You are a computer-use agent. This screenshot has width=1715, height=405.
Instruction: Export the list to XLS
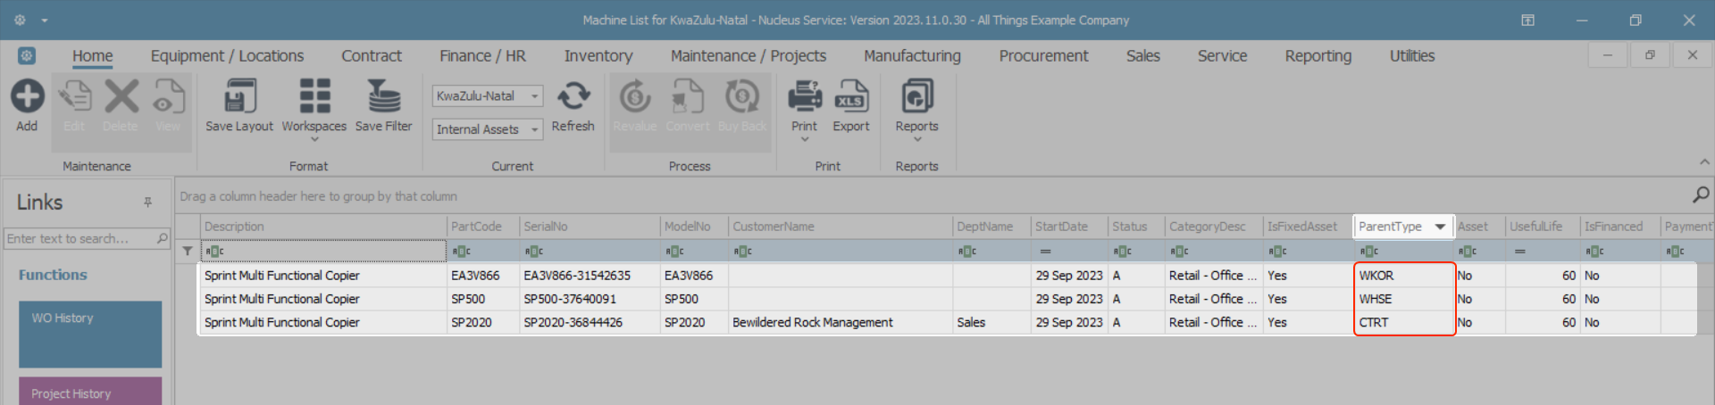coord(850,97)
